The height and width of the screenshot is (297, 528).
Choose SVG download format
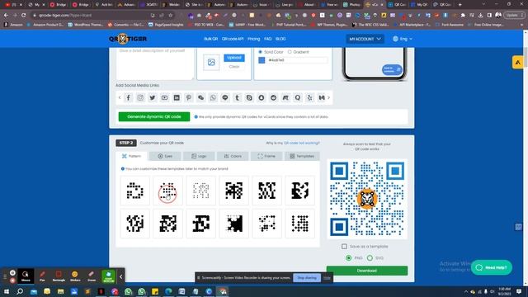pyautogui.click(x=370, y=258)
